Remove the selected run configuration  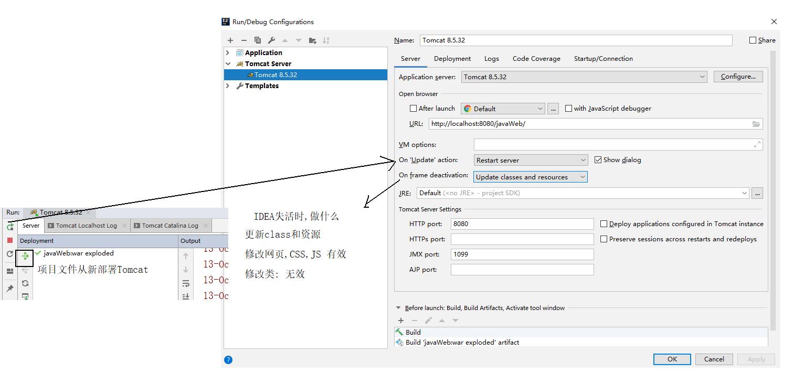click(x=244, y=40)
